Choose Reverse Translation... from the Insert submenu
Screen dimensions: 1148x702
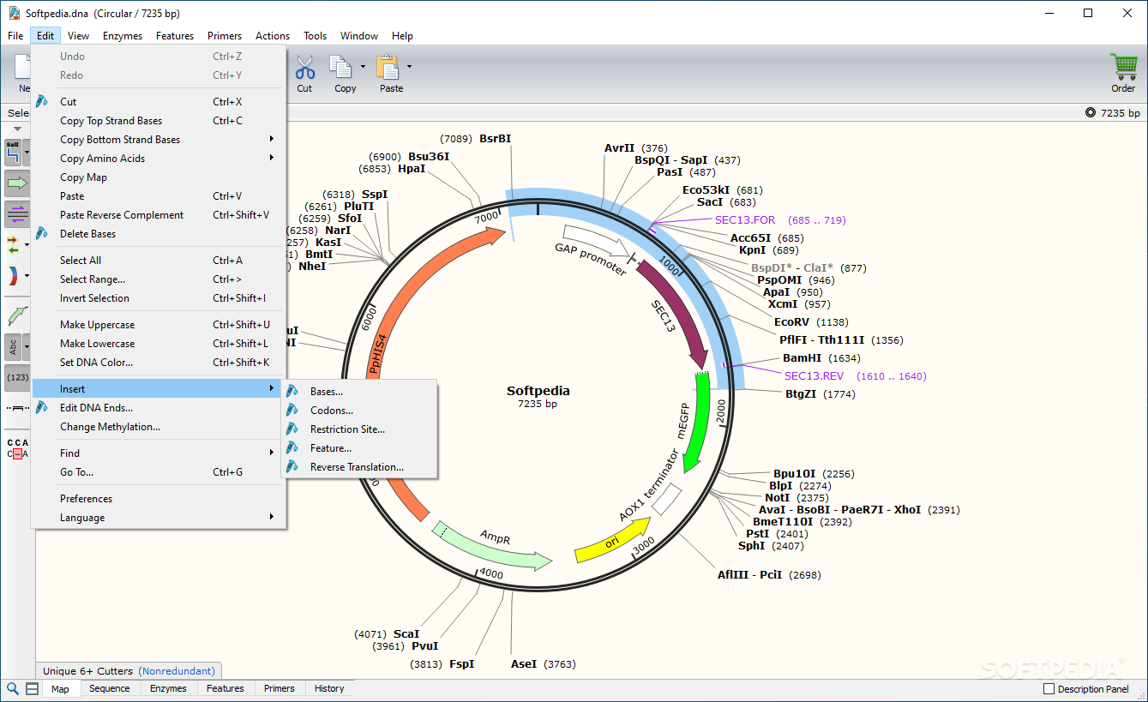coord(361,467)
